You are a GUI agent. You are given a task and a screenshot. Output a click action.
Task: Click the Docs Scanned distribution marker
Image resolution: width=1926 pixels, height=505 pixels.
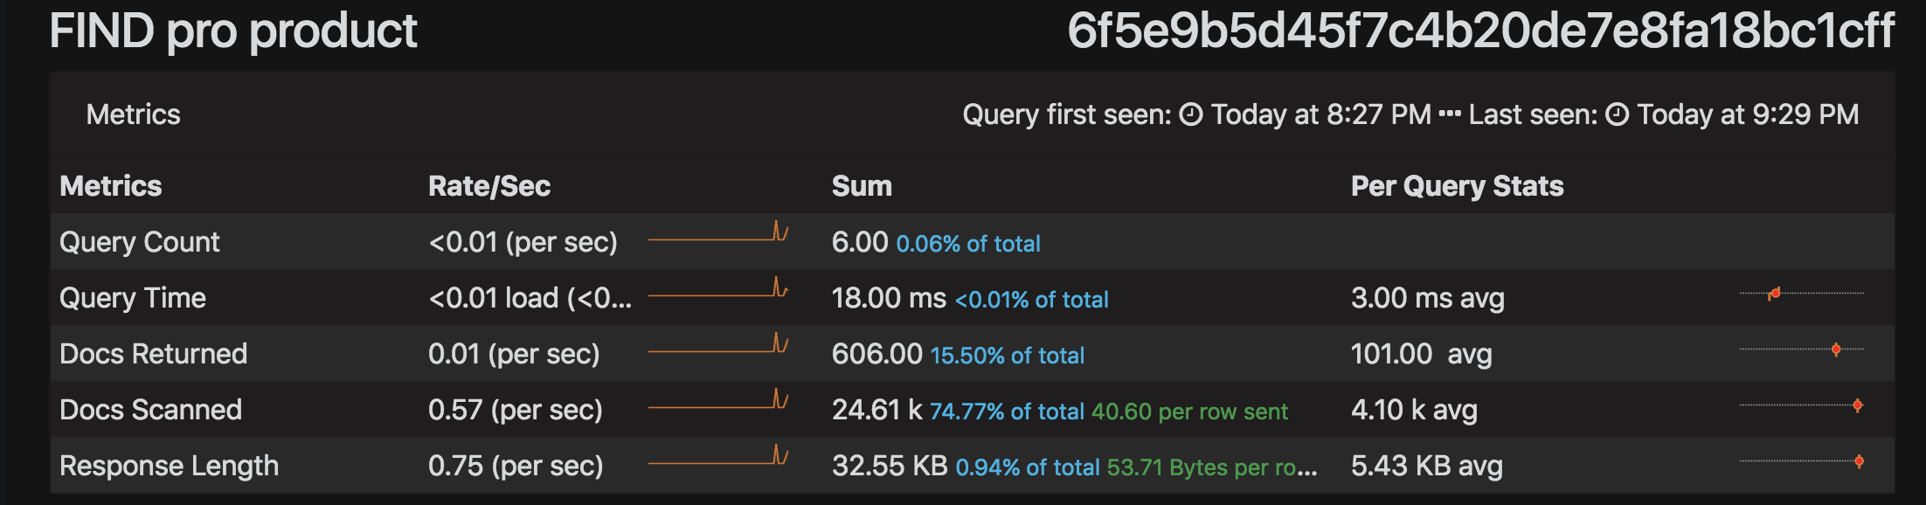[1857, 405]
